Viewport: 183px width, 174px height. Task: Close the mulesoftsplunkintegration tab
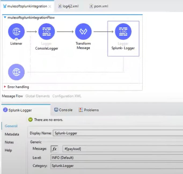[50, 6]
